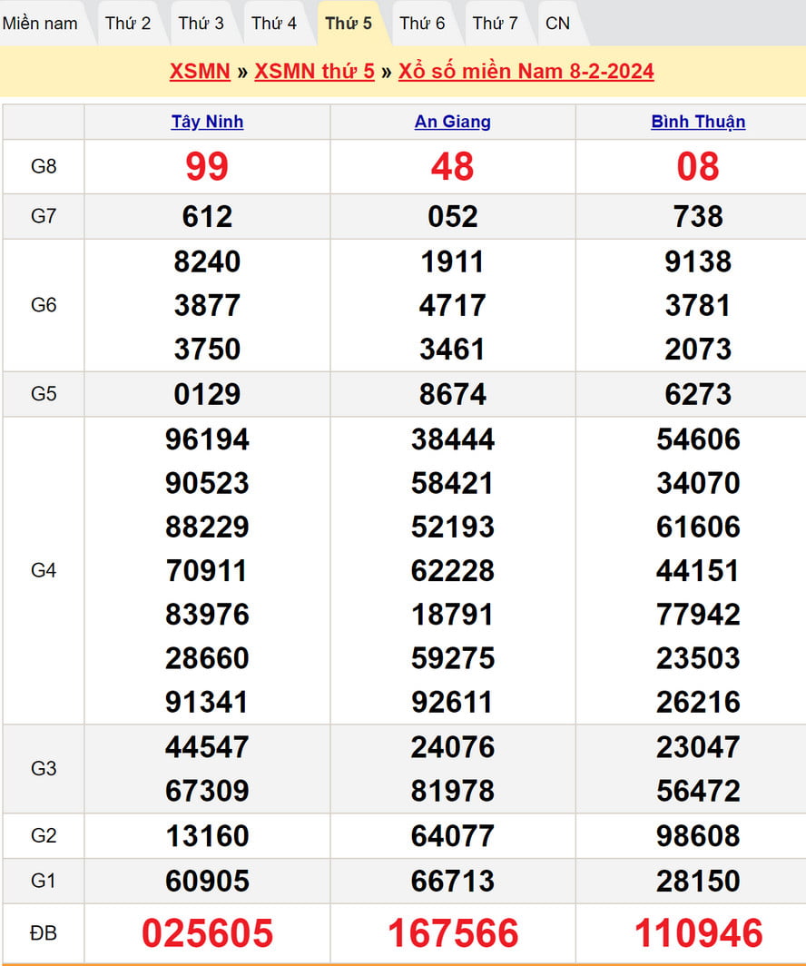Open the XSMN thứ 5 breadcrumb link
The width and height of the screenshot is (806, 966).
click(314, 72)
